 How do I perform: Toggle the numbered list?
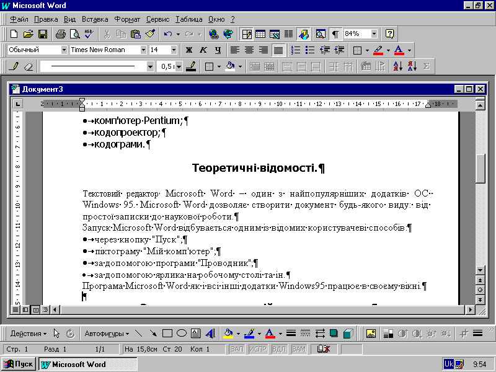coord(296,50)
